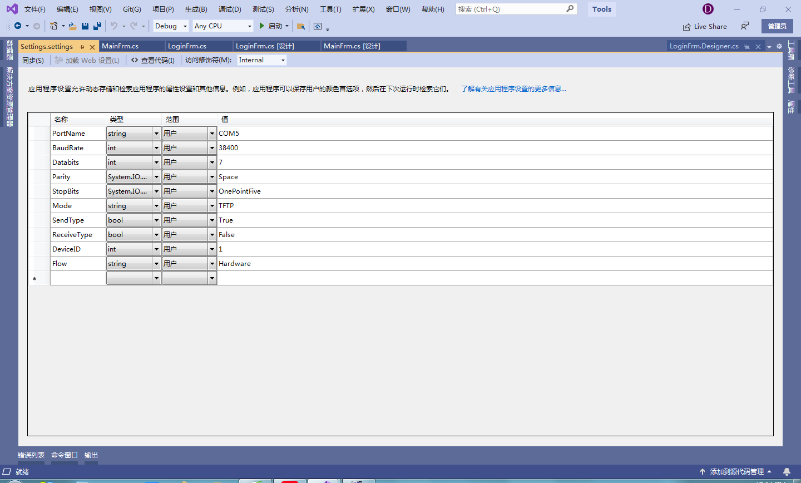Close the LoginFrm.Designer.cs preview tab
The height and width of the screenshot is (483, 801).
[x=758, y=46]
